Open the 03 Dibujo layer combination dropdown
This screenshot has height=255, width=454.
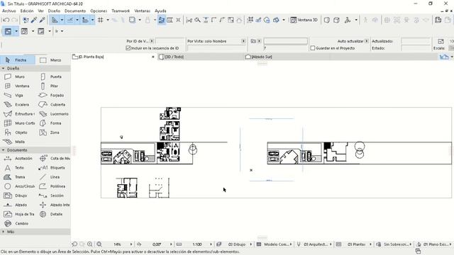250,244
